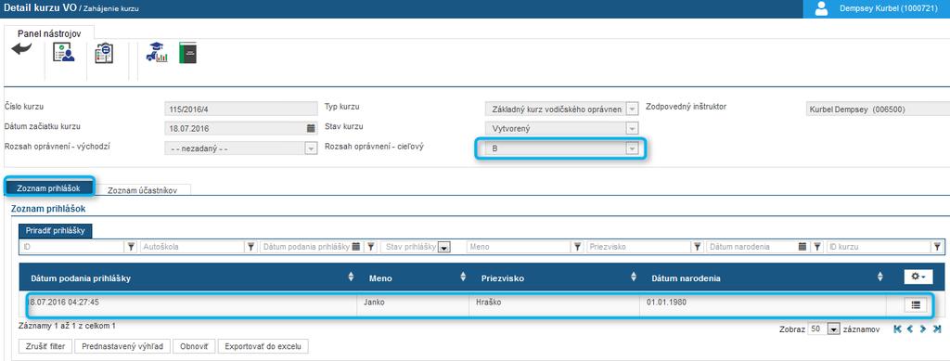Expand Rozsah oprávnení - východzí dropdown
This screenshot has height=361, width=950.
tap(311, 148)
